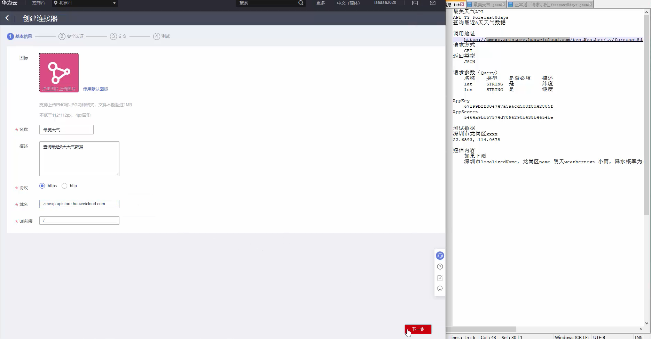The height and width of the screenshot is (339, 651).
Task: Click the 下一步 next button
Action: pos(418,329)
